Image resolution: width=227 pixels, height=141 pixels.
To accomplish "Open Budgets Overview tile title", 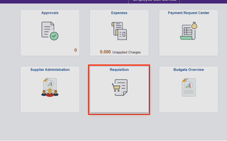I will tap(189, 70).
